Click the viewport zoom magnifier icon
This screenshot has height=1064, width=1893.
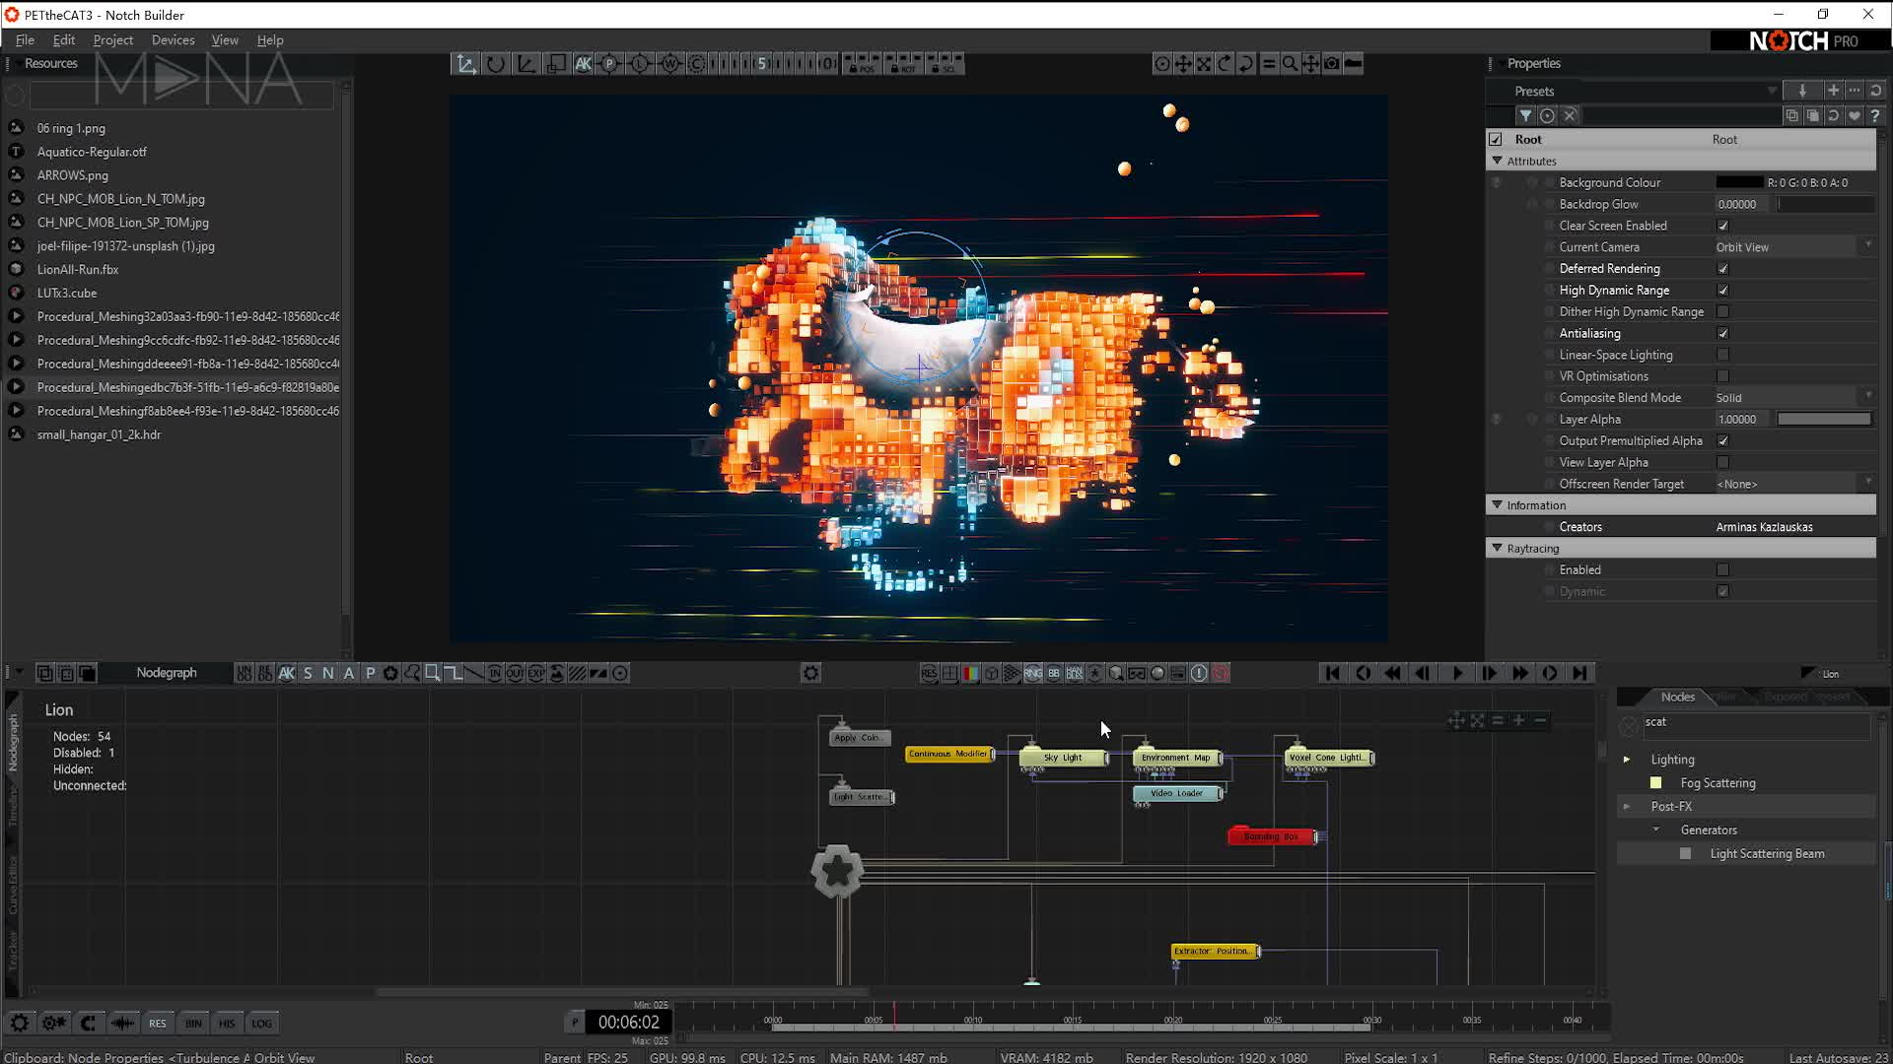coord(1290,64)
